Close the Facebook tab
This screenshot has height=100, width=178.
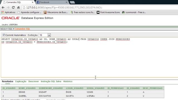point(66,2)
